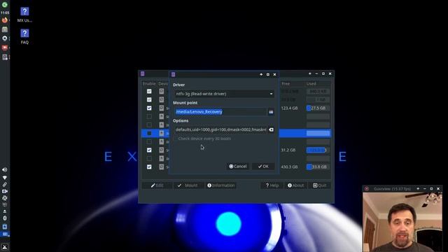448x252 pixels.
Task: Click the usage bar showing 27.5 GB used
Action: [318, 108]
